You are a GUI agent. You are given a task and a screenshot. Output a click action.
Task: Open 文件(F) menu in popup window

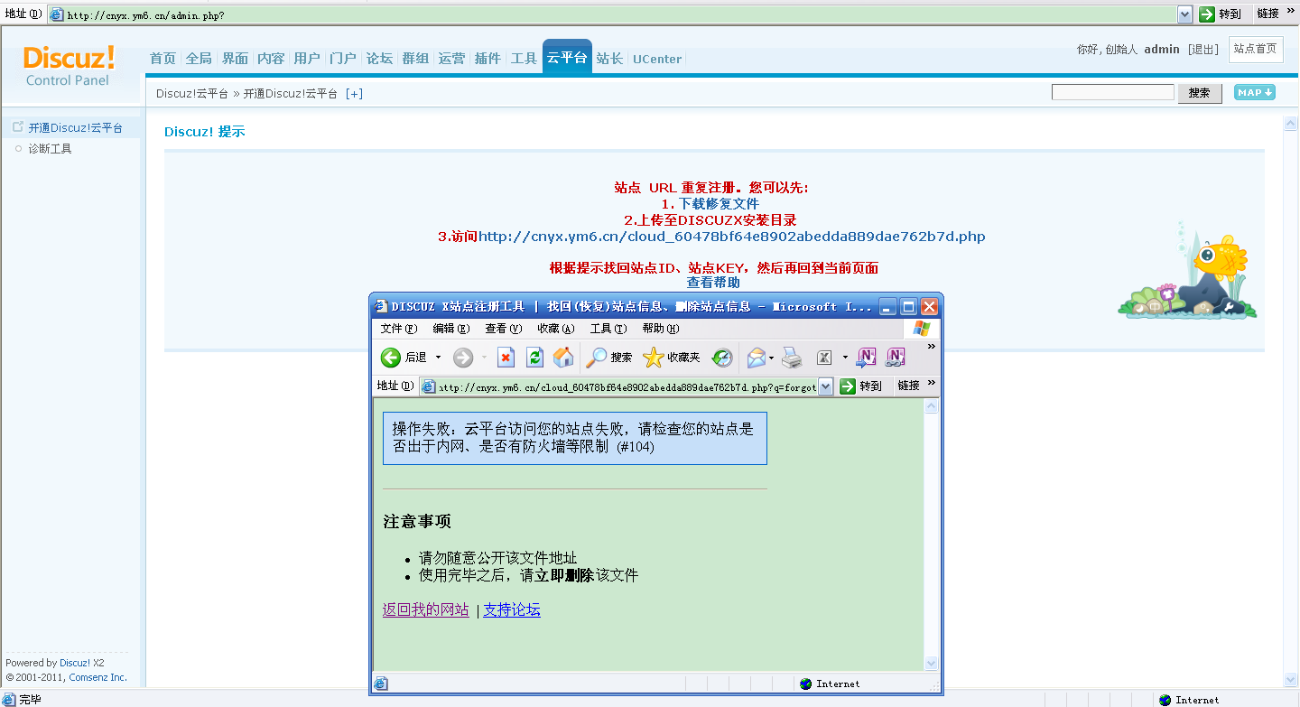[399, 329]
